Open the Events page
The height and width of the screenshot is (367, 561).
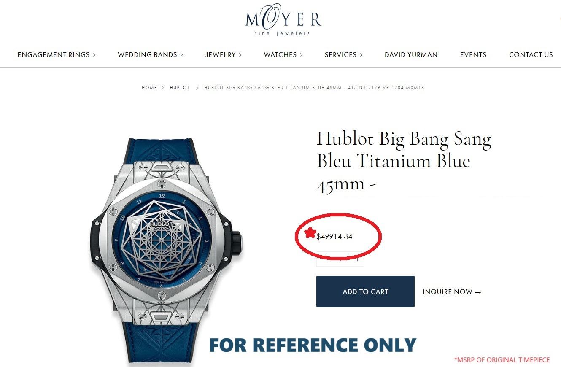click(473, 54)
